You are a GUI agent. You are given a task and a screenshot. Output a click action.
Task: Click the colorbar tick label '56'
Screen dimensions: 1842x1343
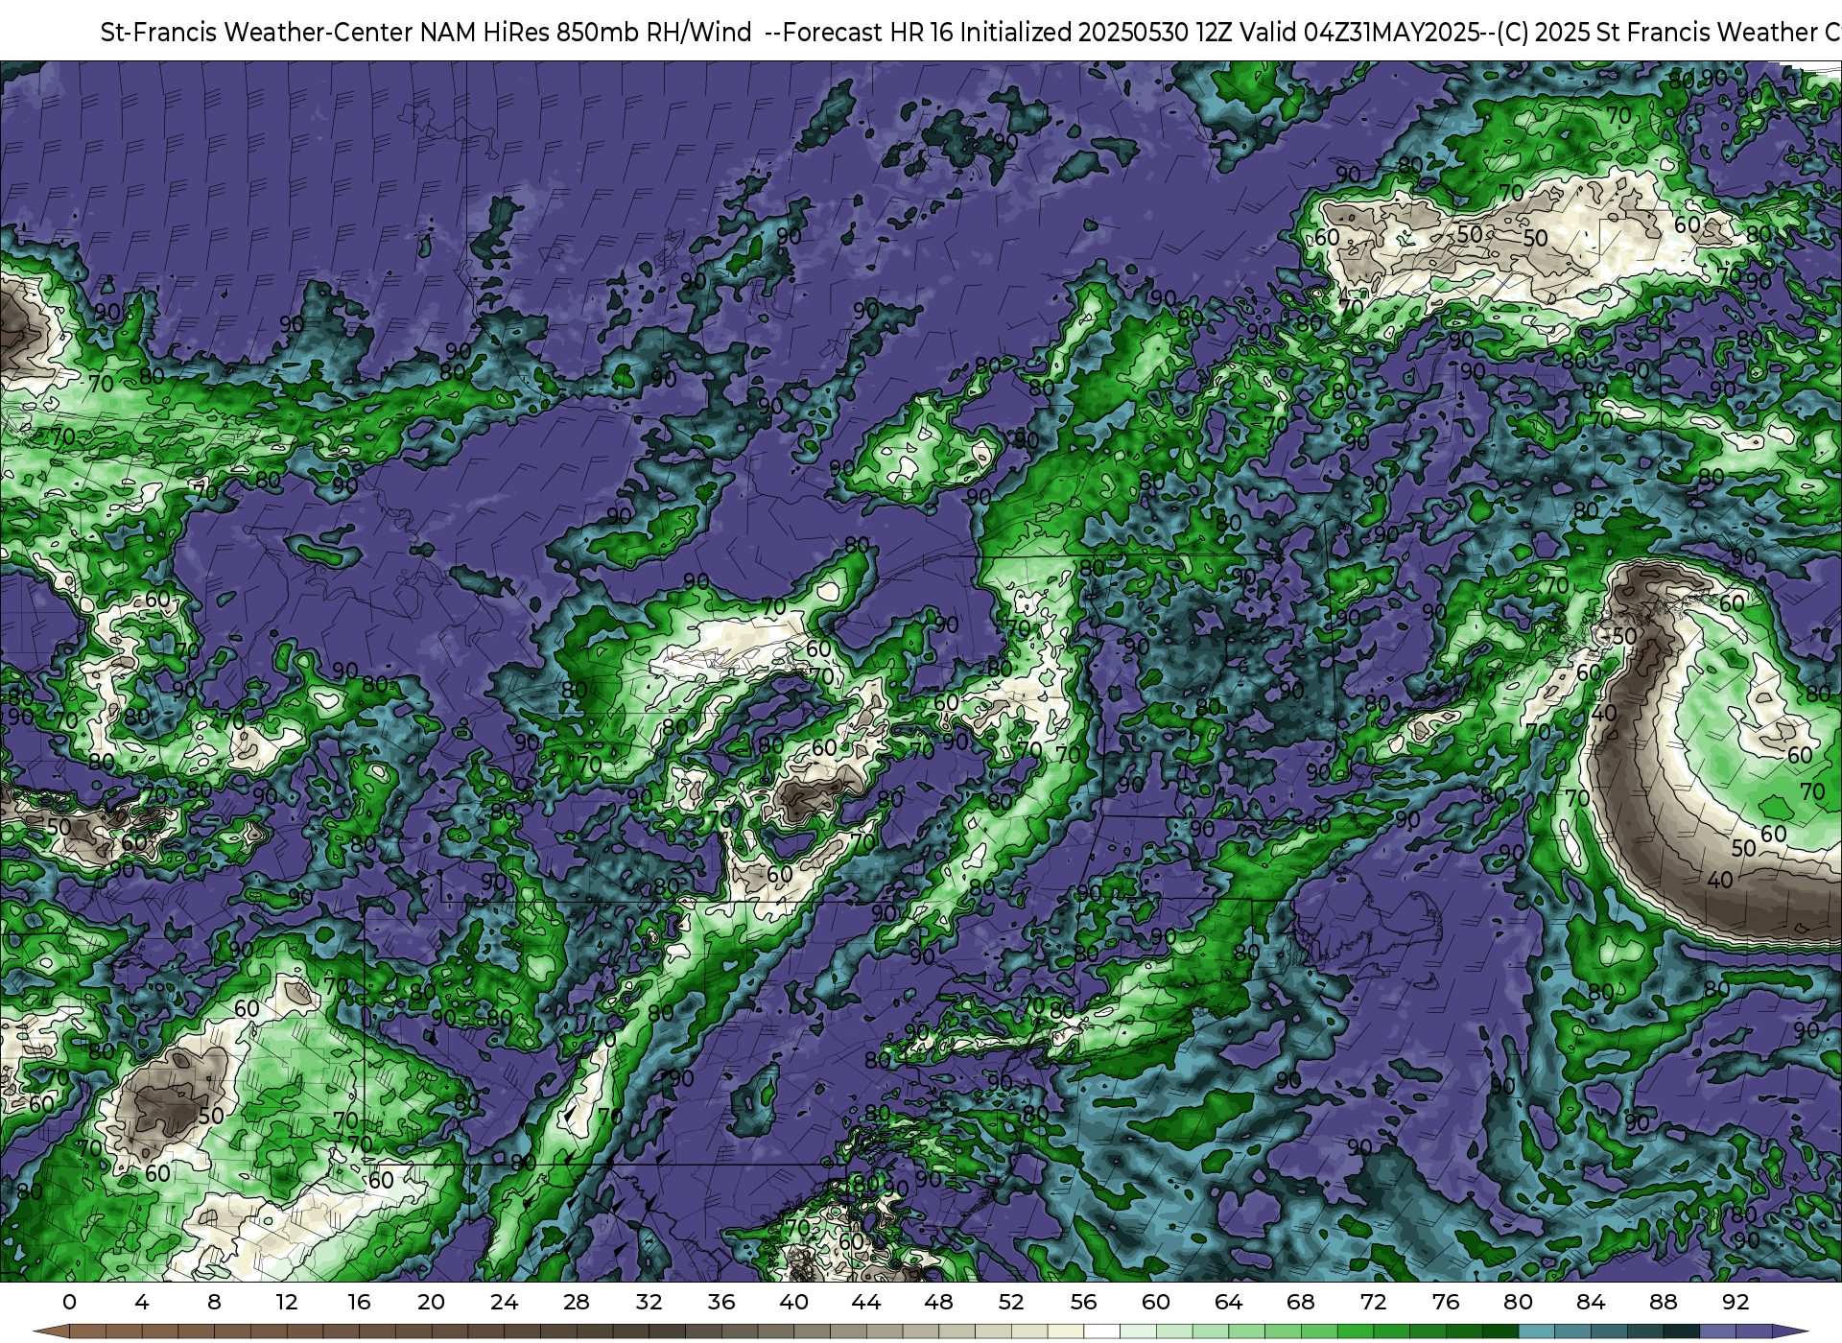click(1083, 1302)
